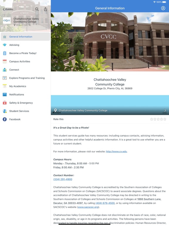The width and height of the screenshot is (169, 226).
Task: Call (334) 291-4900
Action: coord(63,179)
